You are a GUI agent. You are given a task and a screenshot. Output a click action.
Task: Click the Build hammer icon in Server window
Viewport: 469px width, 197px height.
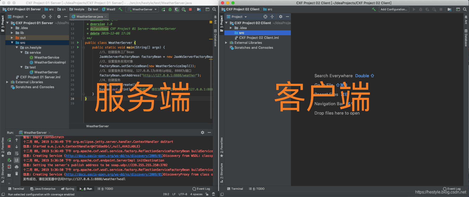(x=120, y=9)
